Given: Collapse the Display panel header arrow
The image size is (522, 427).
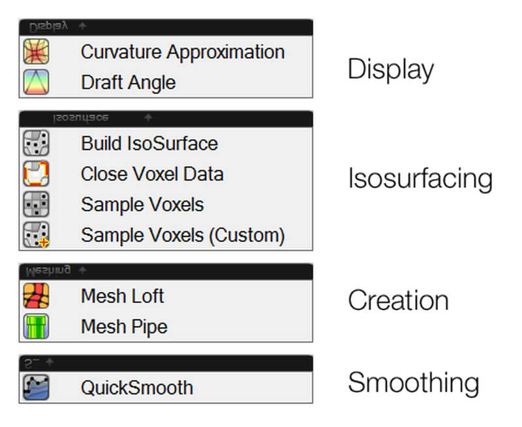Looking at the screenshot, I should (82, 27).
